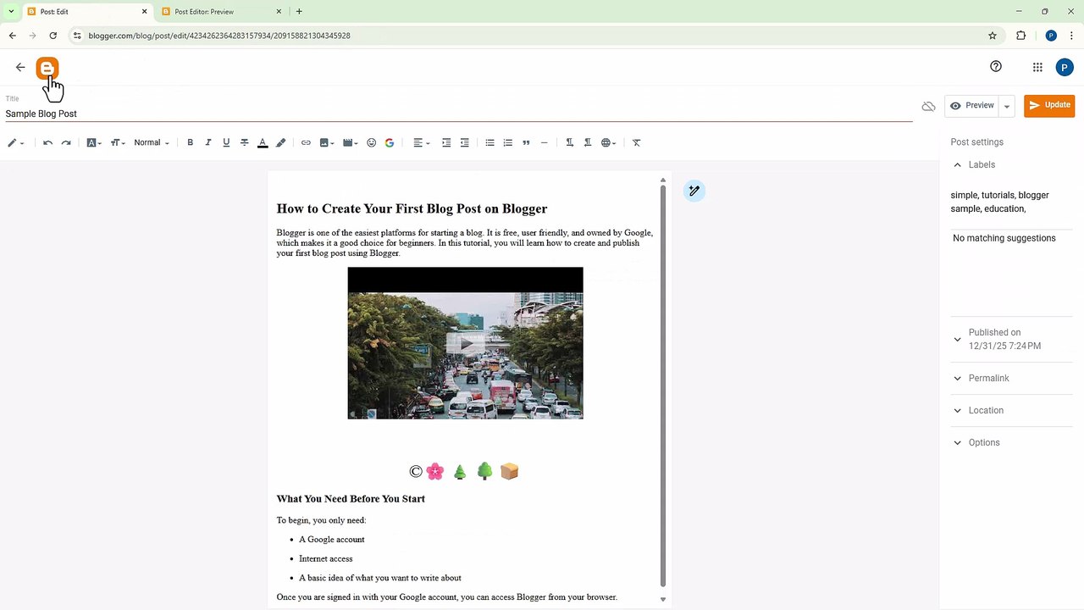Open the font type dropdown
The image size is (1084, 610).
point(94,142)
